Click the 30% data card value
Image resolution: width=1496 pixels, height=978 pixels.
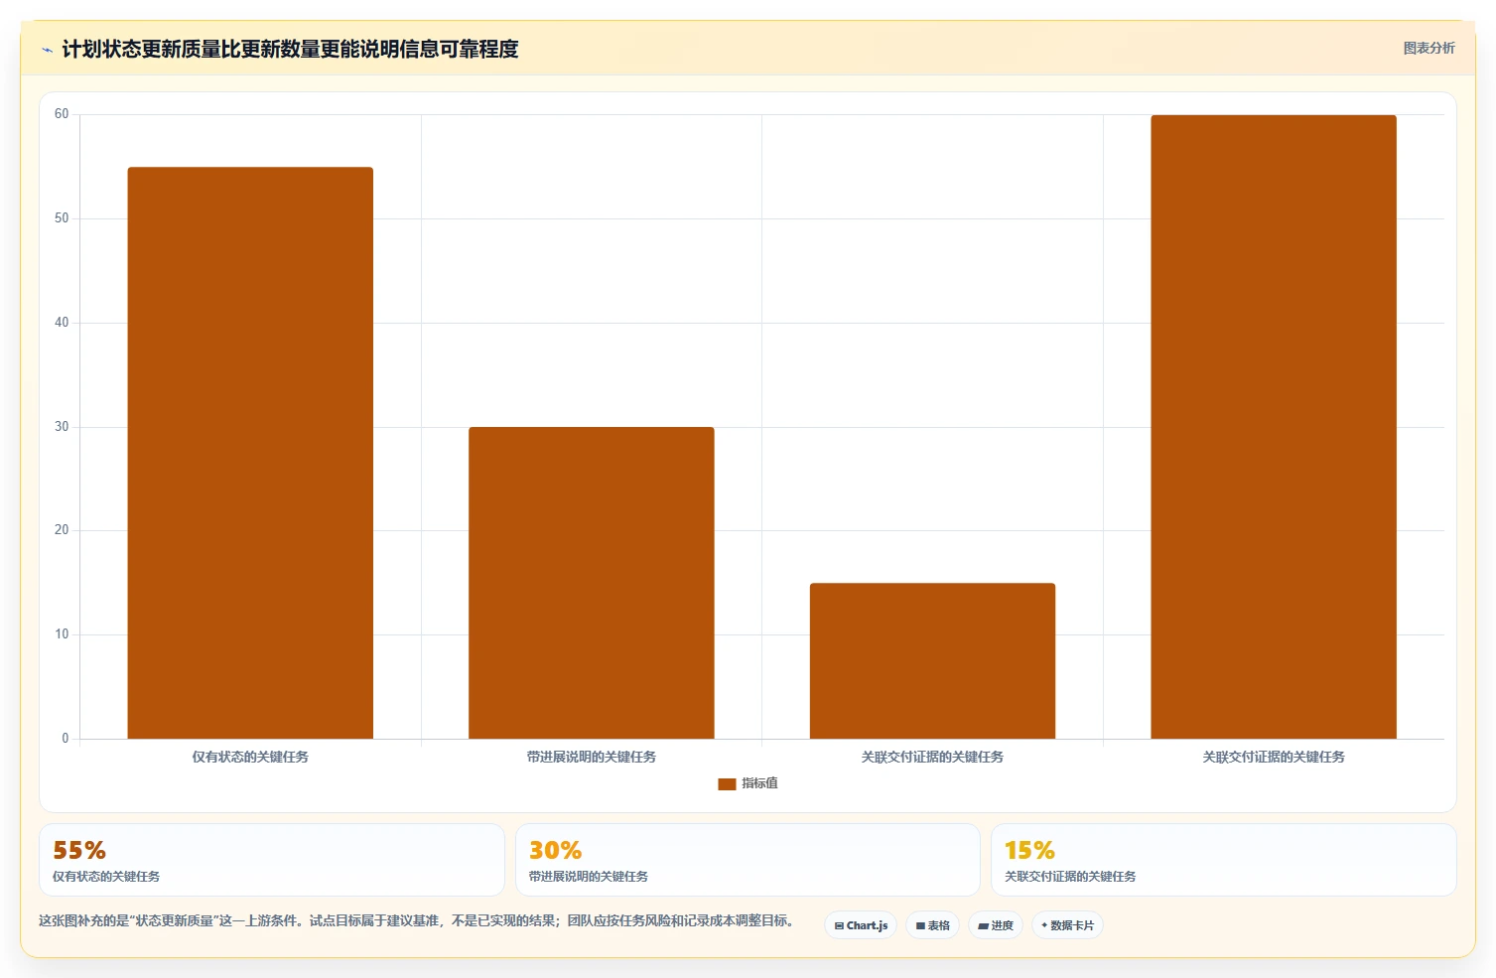[x=555, y=850]
